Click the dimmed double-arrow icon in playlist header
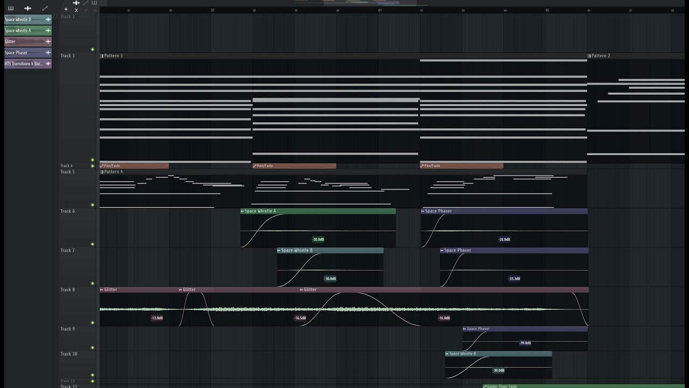Image resolution: width=689 pixels, height=388 pixels. [95, 10]
